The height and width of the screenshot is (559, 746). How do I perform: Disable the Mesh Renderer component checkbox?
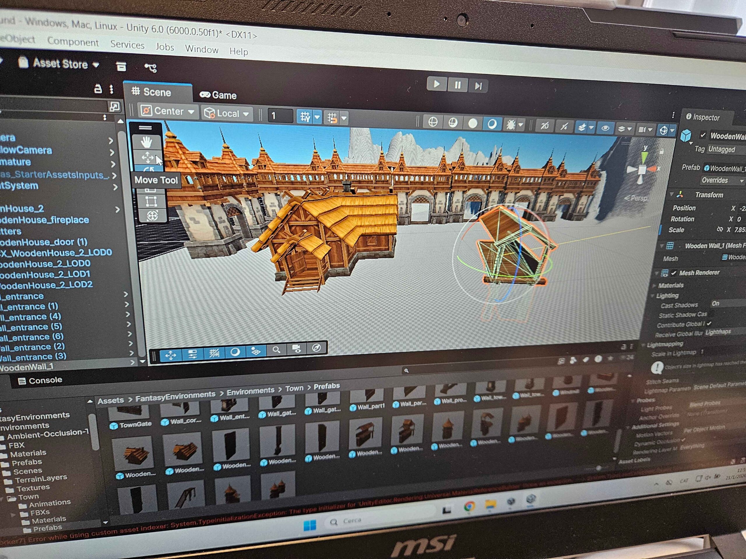click(x=673, y=273)
